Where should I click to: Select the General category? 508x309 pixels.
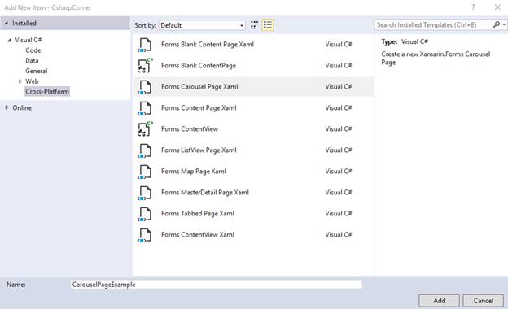(37, 71)
